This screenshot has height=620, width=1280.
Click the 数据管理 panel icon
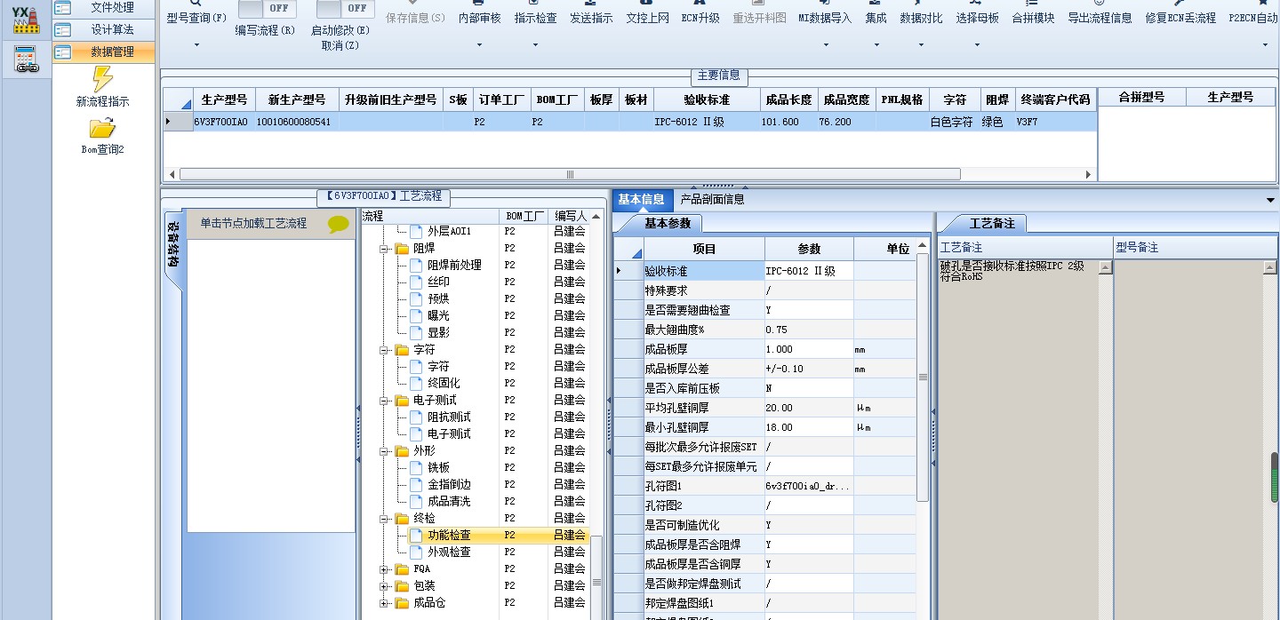click(x=63, y=52)
